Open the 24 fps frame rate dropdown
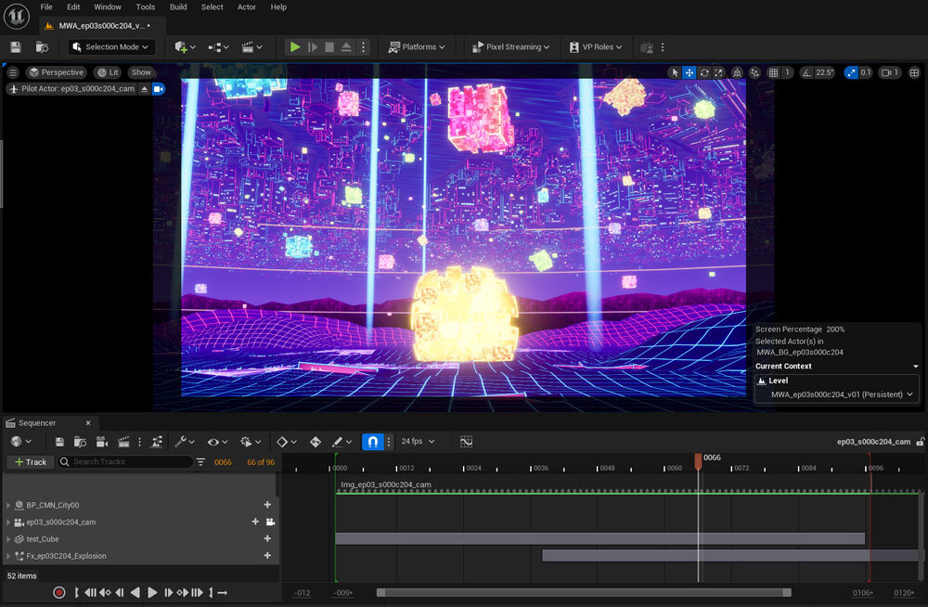Viewport: 928px width, 607px height. [x=417, y=442]
